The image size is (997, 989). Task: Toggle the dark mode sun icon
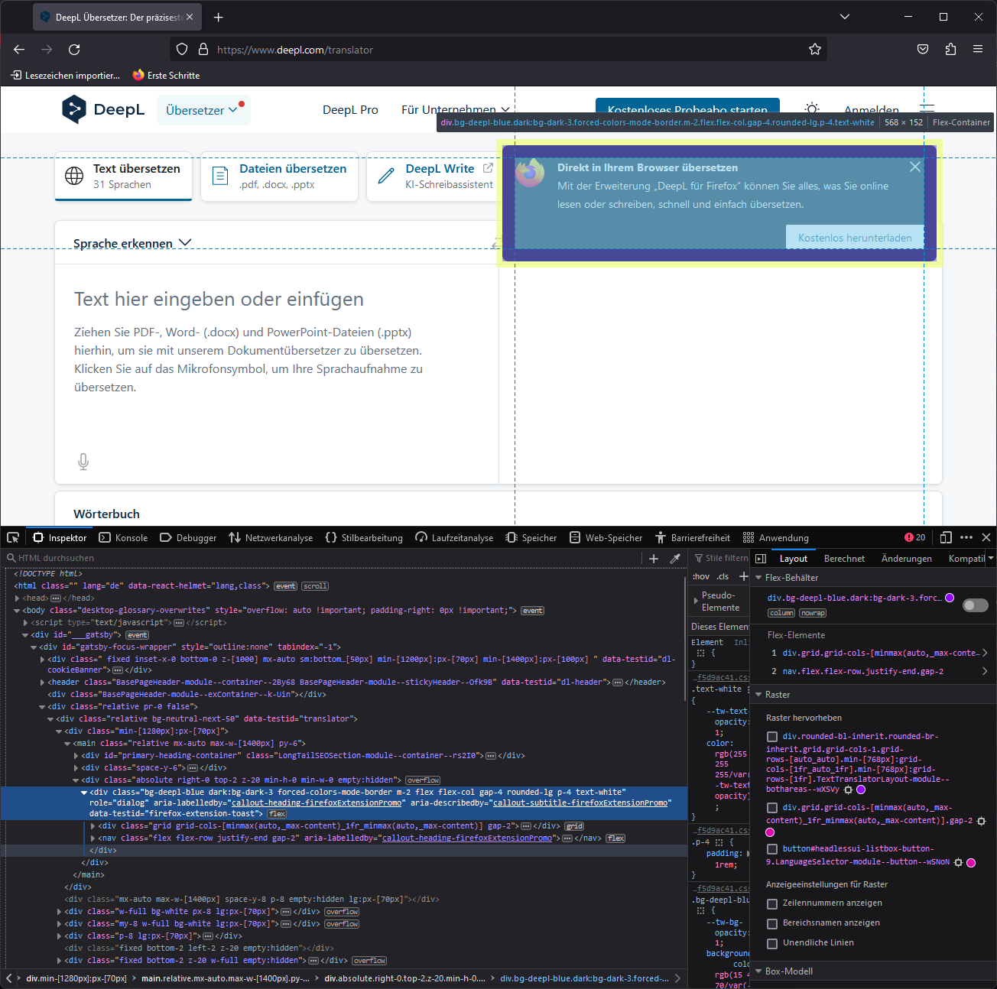(x=811, y=109)
